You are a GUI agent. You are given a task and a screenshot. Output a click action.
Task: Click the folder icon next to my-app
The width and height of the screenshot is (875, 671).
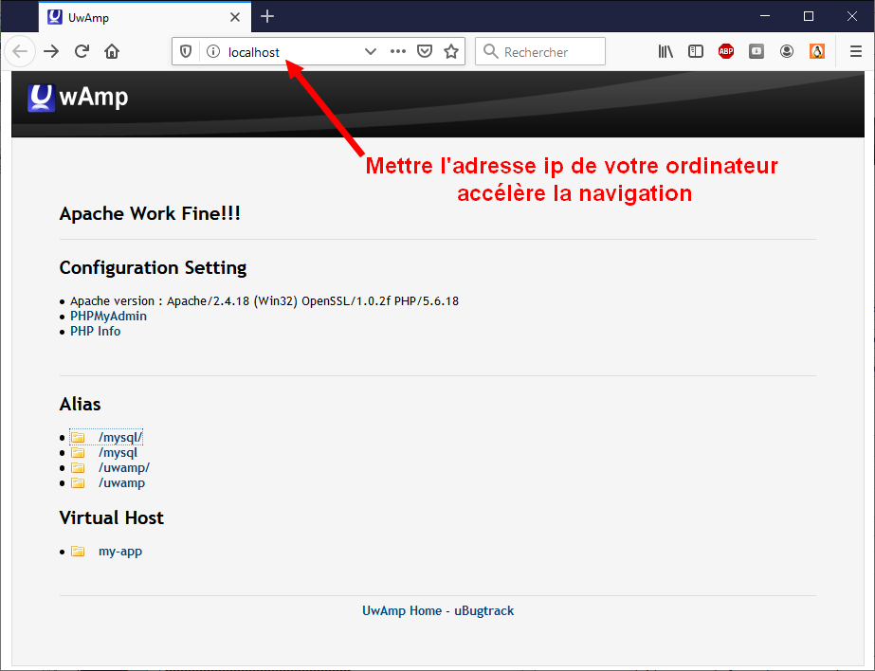click(x=78, y=551)
